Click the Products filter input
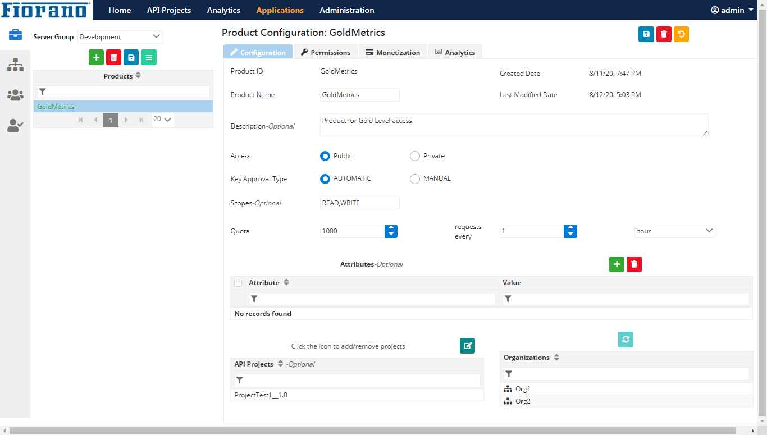This screenshot has width=767, height=435. click(124, 91)
